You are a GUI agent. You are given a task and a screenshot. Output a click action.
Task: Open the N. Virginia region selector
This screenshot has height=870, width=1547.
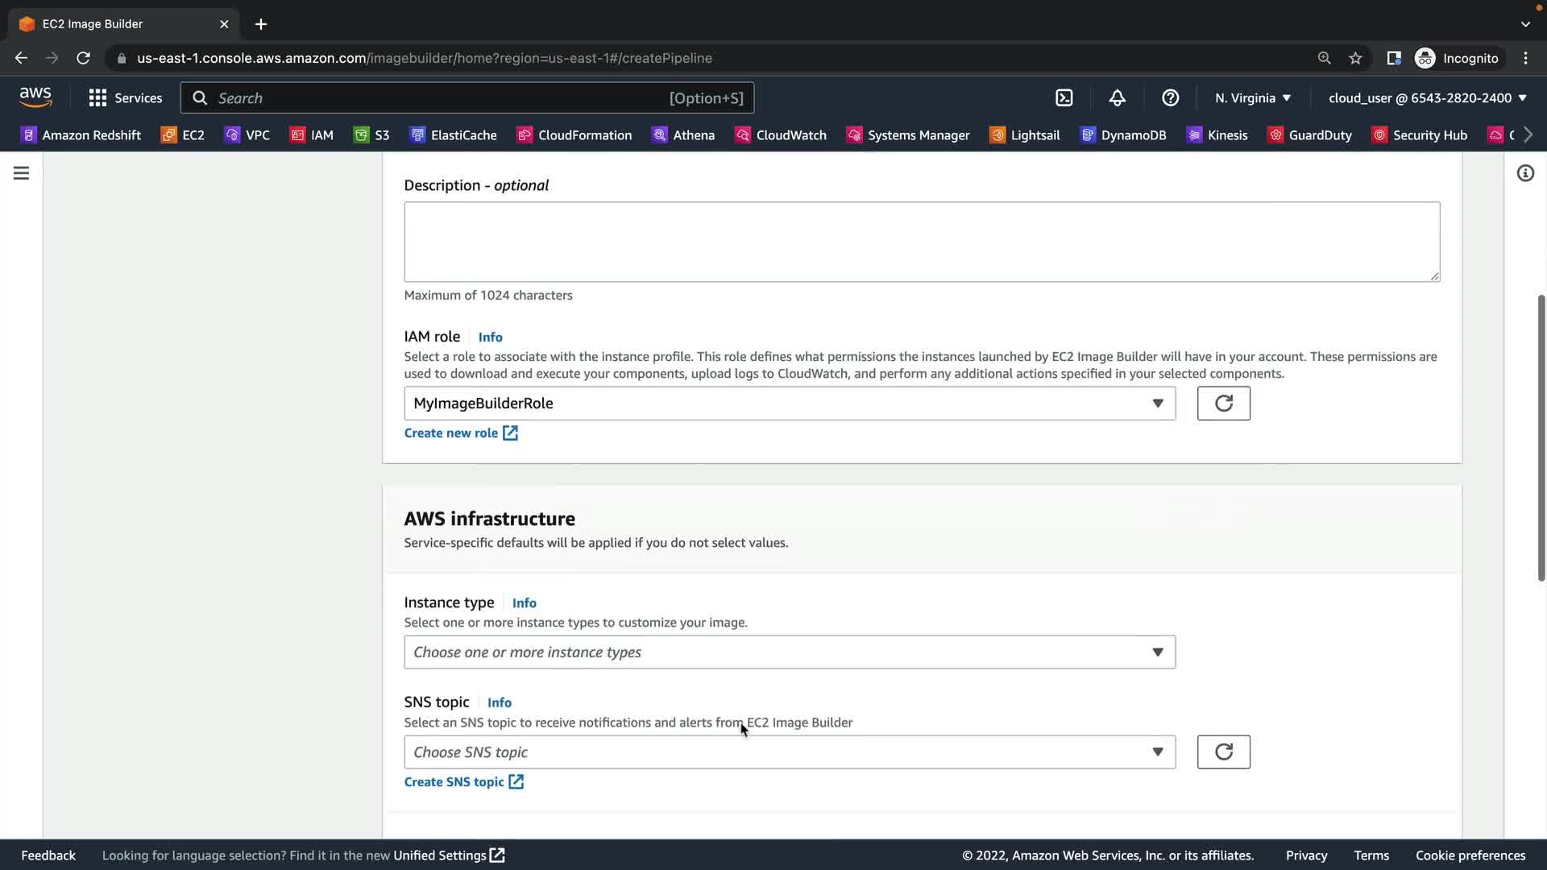(x=1252, y=97)
